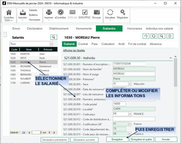Open Contrôles DSN home icon
This screenshot has width=181, height=144.
(x=9, y=12)
